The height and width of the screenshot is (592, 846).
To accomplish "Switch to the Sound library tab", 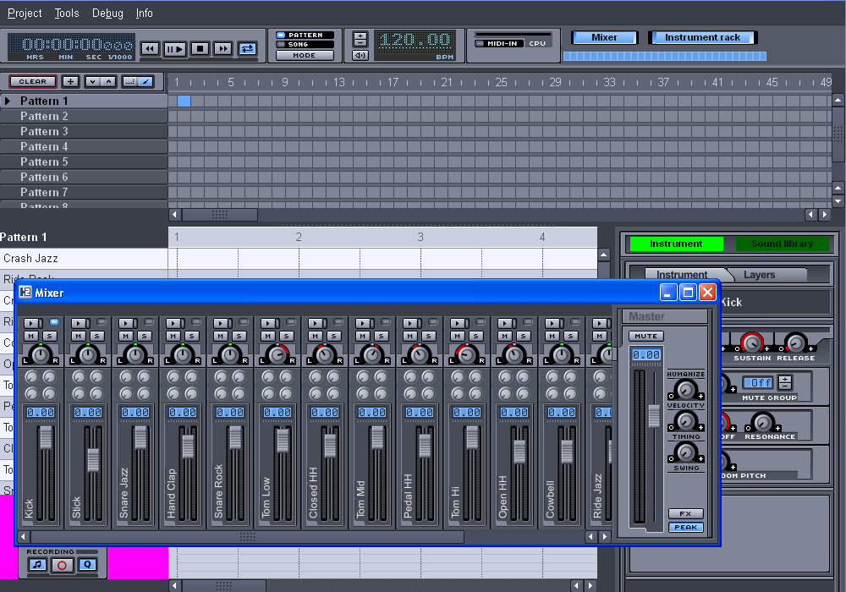I will click(x=782, y=244).
